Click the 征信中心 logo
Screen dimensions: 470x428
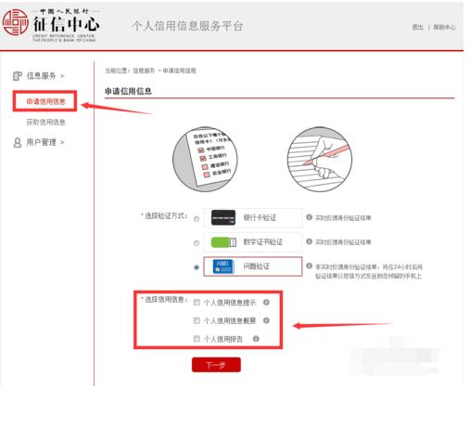pos(51,25)
